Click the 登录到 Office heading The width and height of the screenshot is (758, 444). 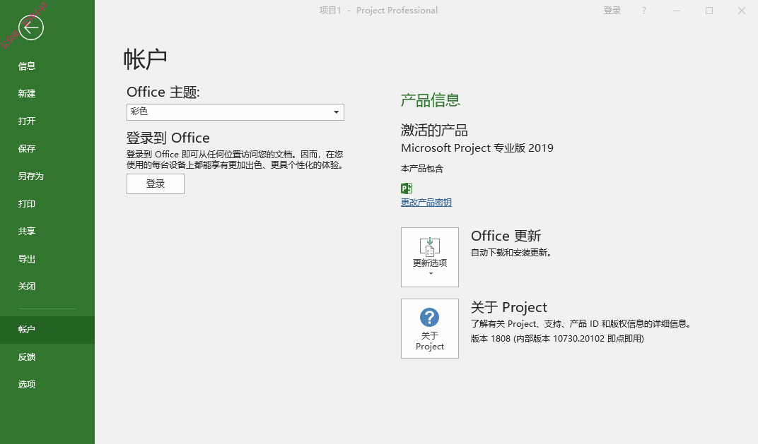[x=168, y=138]
